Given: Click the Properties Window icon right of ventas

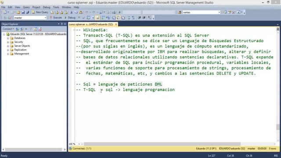Looking at the screenshot, I should (x=229, y=12).
